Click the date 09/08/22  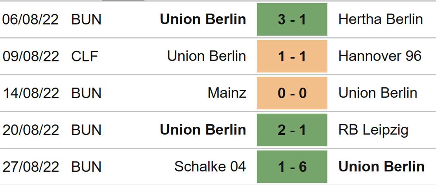click(x=31, y=56)
